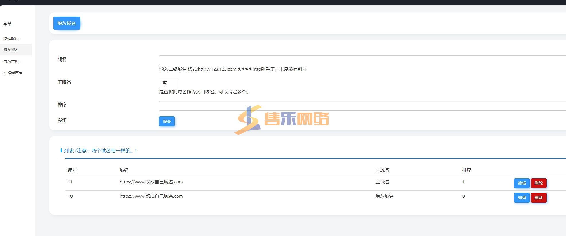
Task: Focus the 域名 input field
Action: click(362, 60)
